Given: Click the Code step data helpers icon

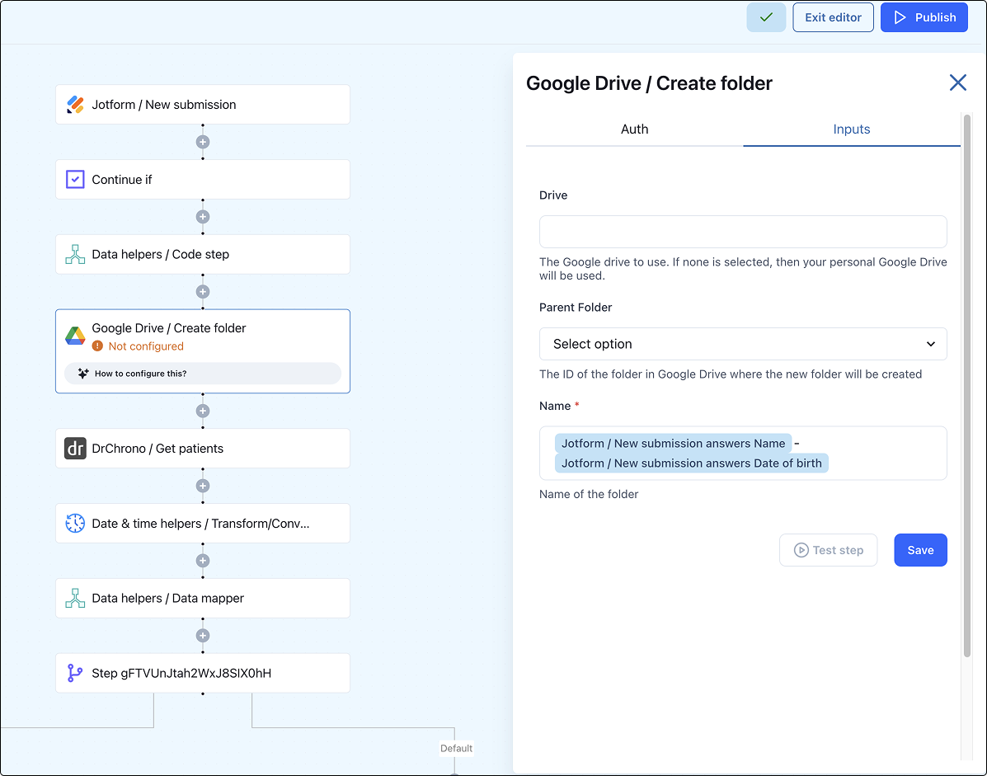Looking at the screenshot, I should 76,254.
